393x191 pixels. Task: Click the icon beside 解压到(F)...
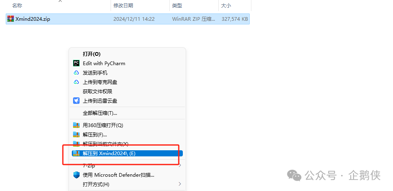[x=76, y=134]
